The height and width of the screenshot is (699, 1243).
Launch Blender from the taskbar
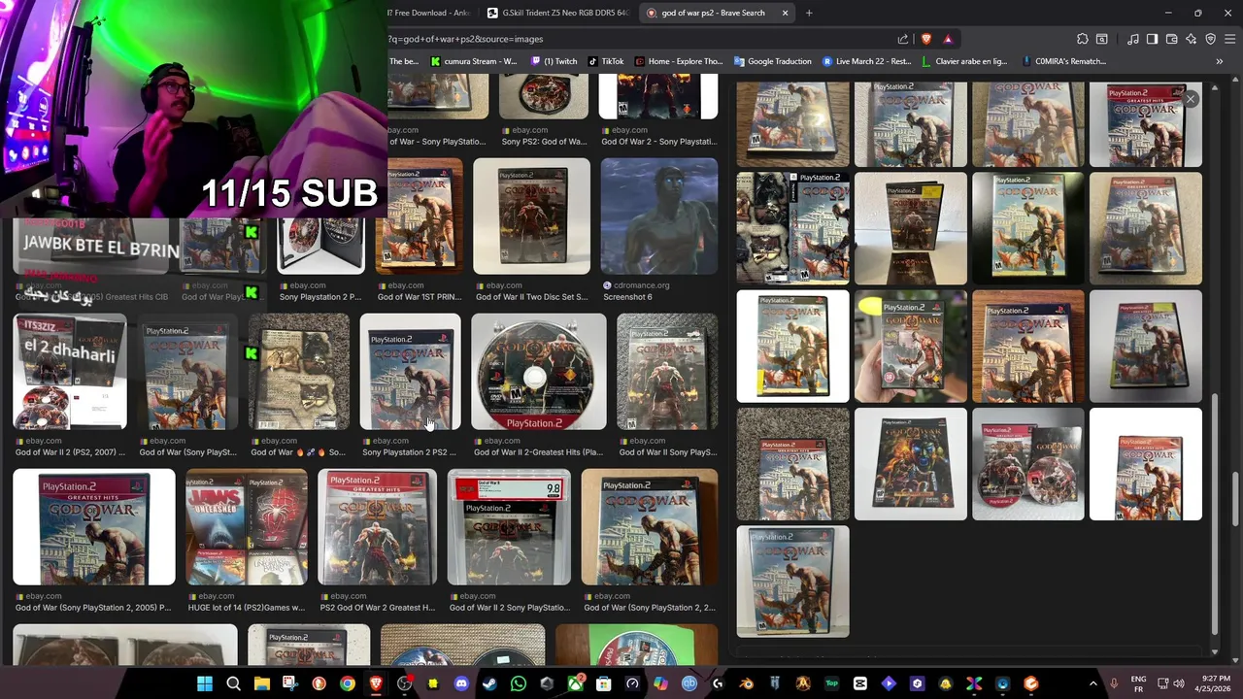746,683
